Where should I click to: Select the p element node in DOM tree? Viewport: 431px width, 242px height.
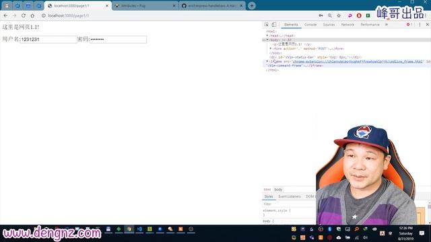[292, 44]
